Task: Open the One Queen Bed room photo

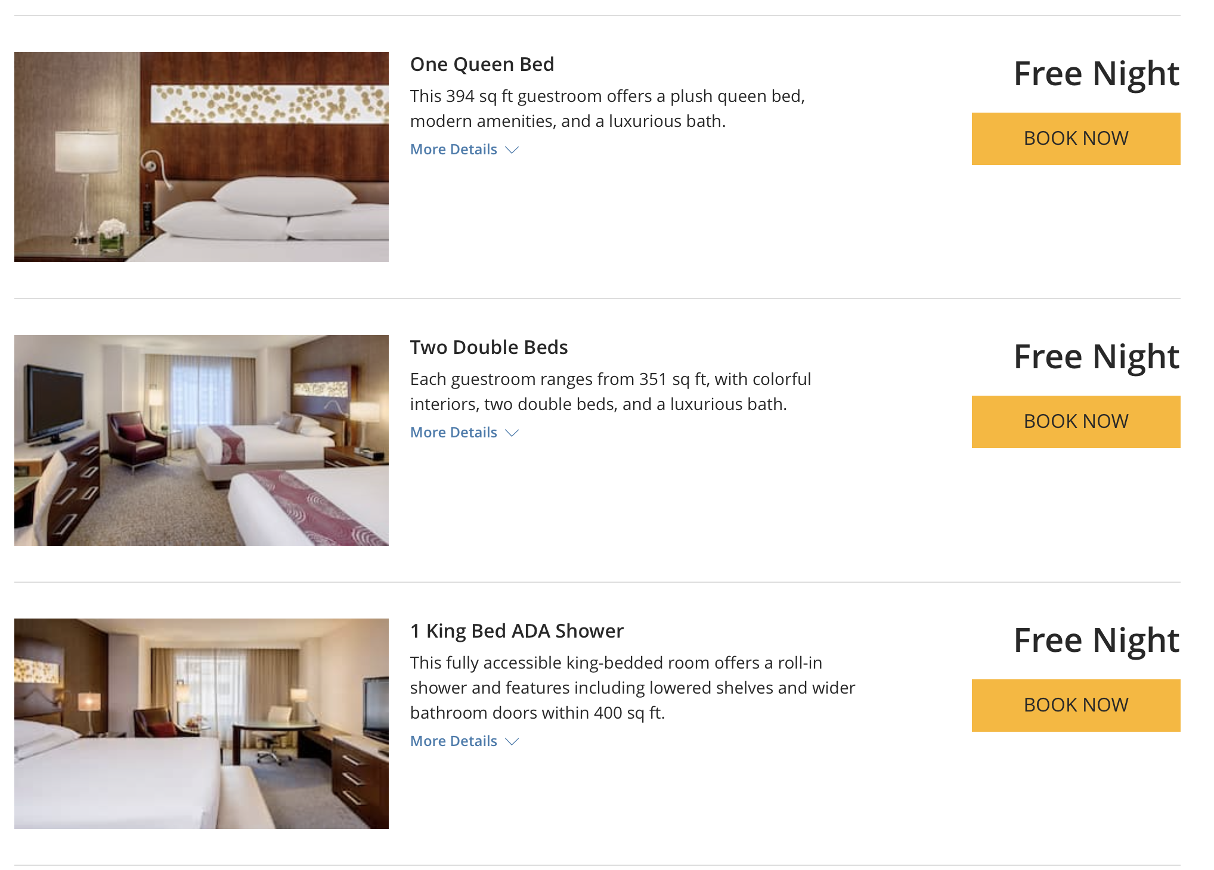Action: pyautogui.click(x=201, y=156)
